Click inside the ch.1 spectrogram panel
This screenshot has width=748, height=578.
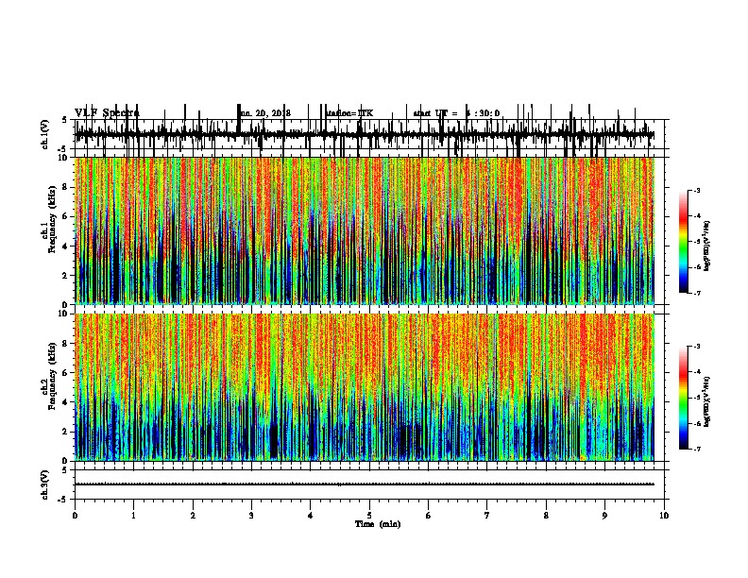click(365, 230)
